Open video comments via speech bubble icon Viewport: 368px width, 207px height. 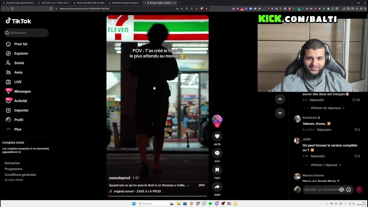point(217,153)
